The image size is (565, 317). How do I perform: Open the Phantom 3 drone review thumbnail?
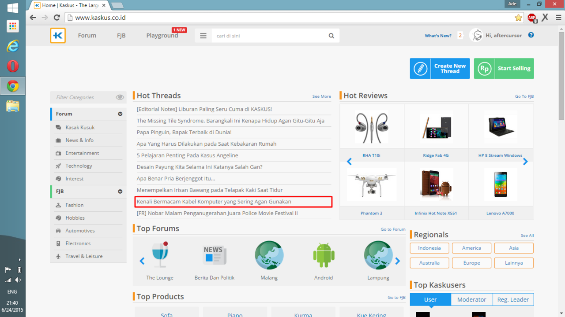click(x=371, y=184)
